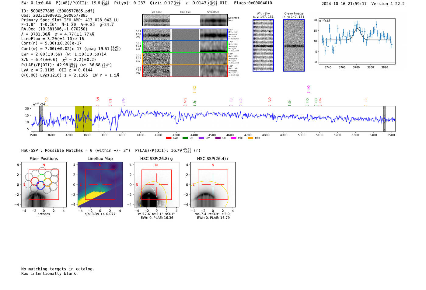Select the red SiIV line marker
Viewport: 426px width, 290px height.
pyautogui.click(x=185, y=102)
